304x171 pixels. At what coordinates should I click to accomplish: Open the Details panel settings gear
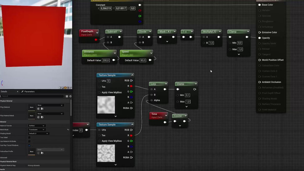pyautogui.click(x=70, y=96)
